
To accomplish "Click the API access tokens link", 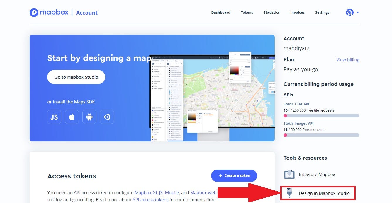I will point(150,199).
